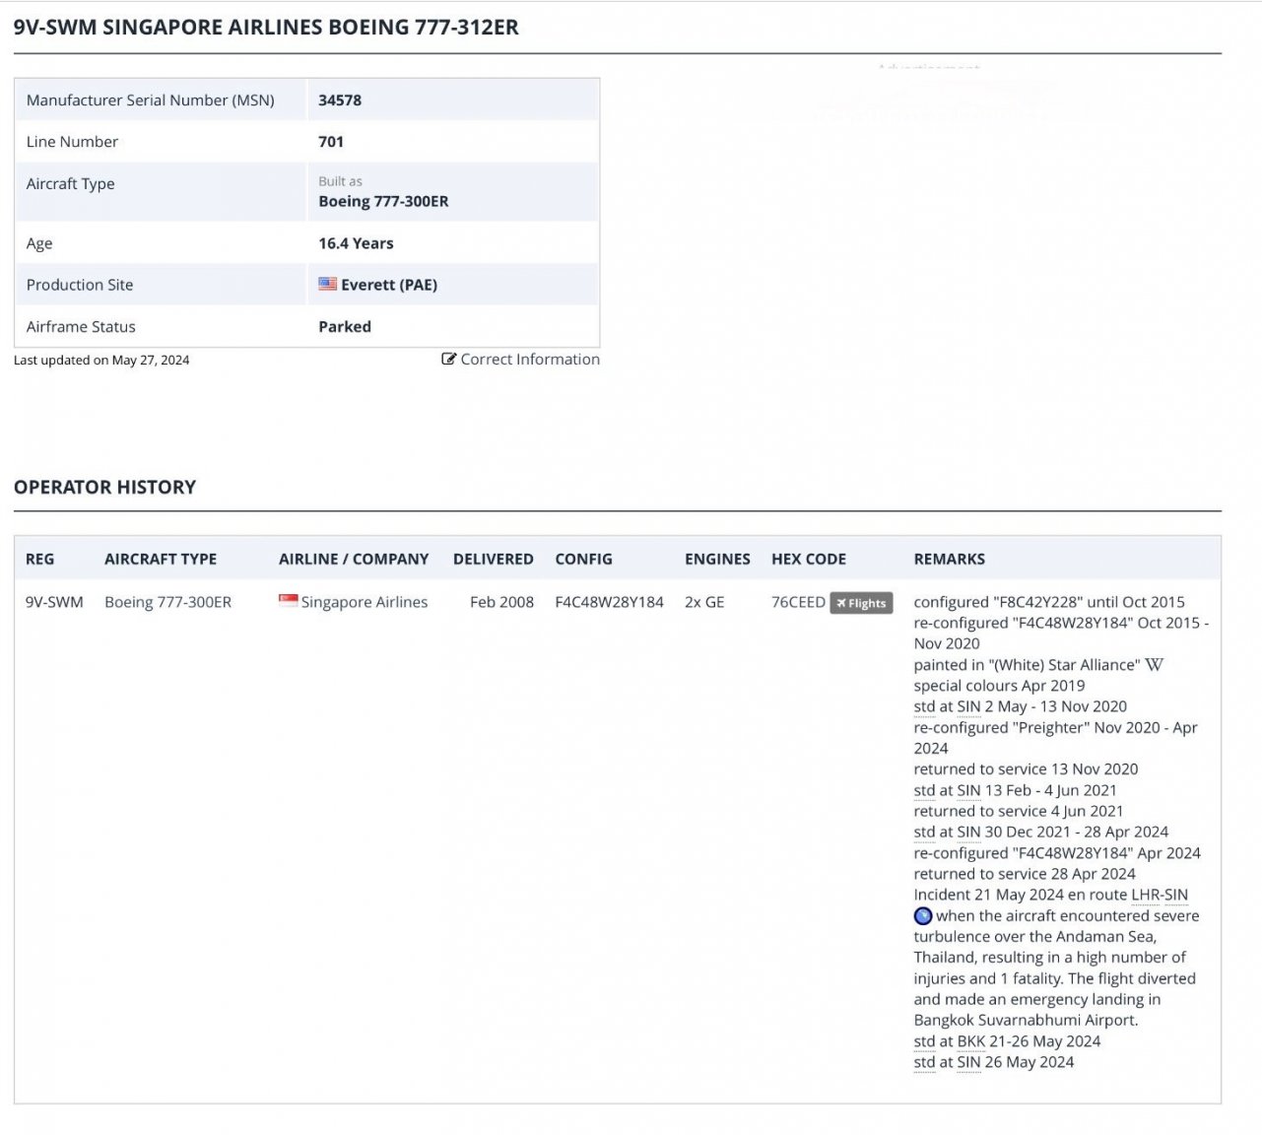Click the HEX CODE column header
The height and width of the screenshot is (1135, 1262).
[809, 559]
